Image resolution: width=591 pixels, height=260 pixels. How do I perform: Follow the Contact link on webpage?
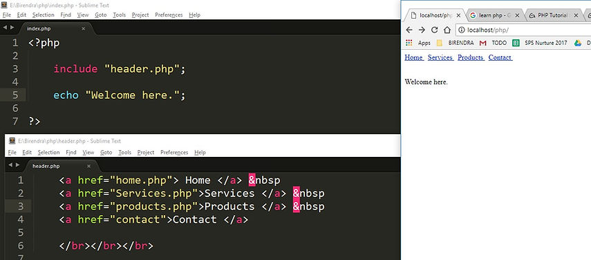coord(500,57)
